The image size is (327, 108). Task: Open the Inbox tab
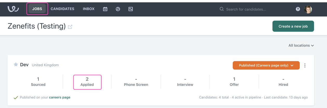click(x=89, y=9)
